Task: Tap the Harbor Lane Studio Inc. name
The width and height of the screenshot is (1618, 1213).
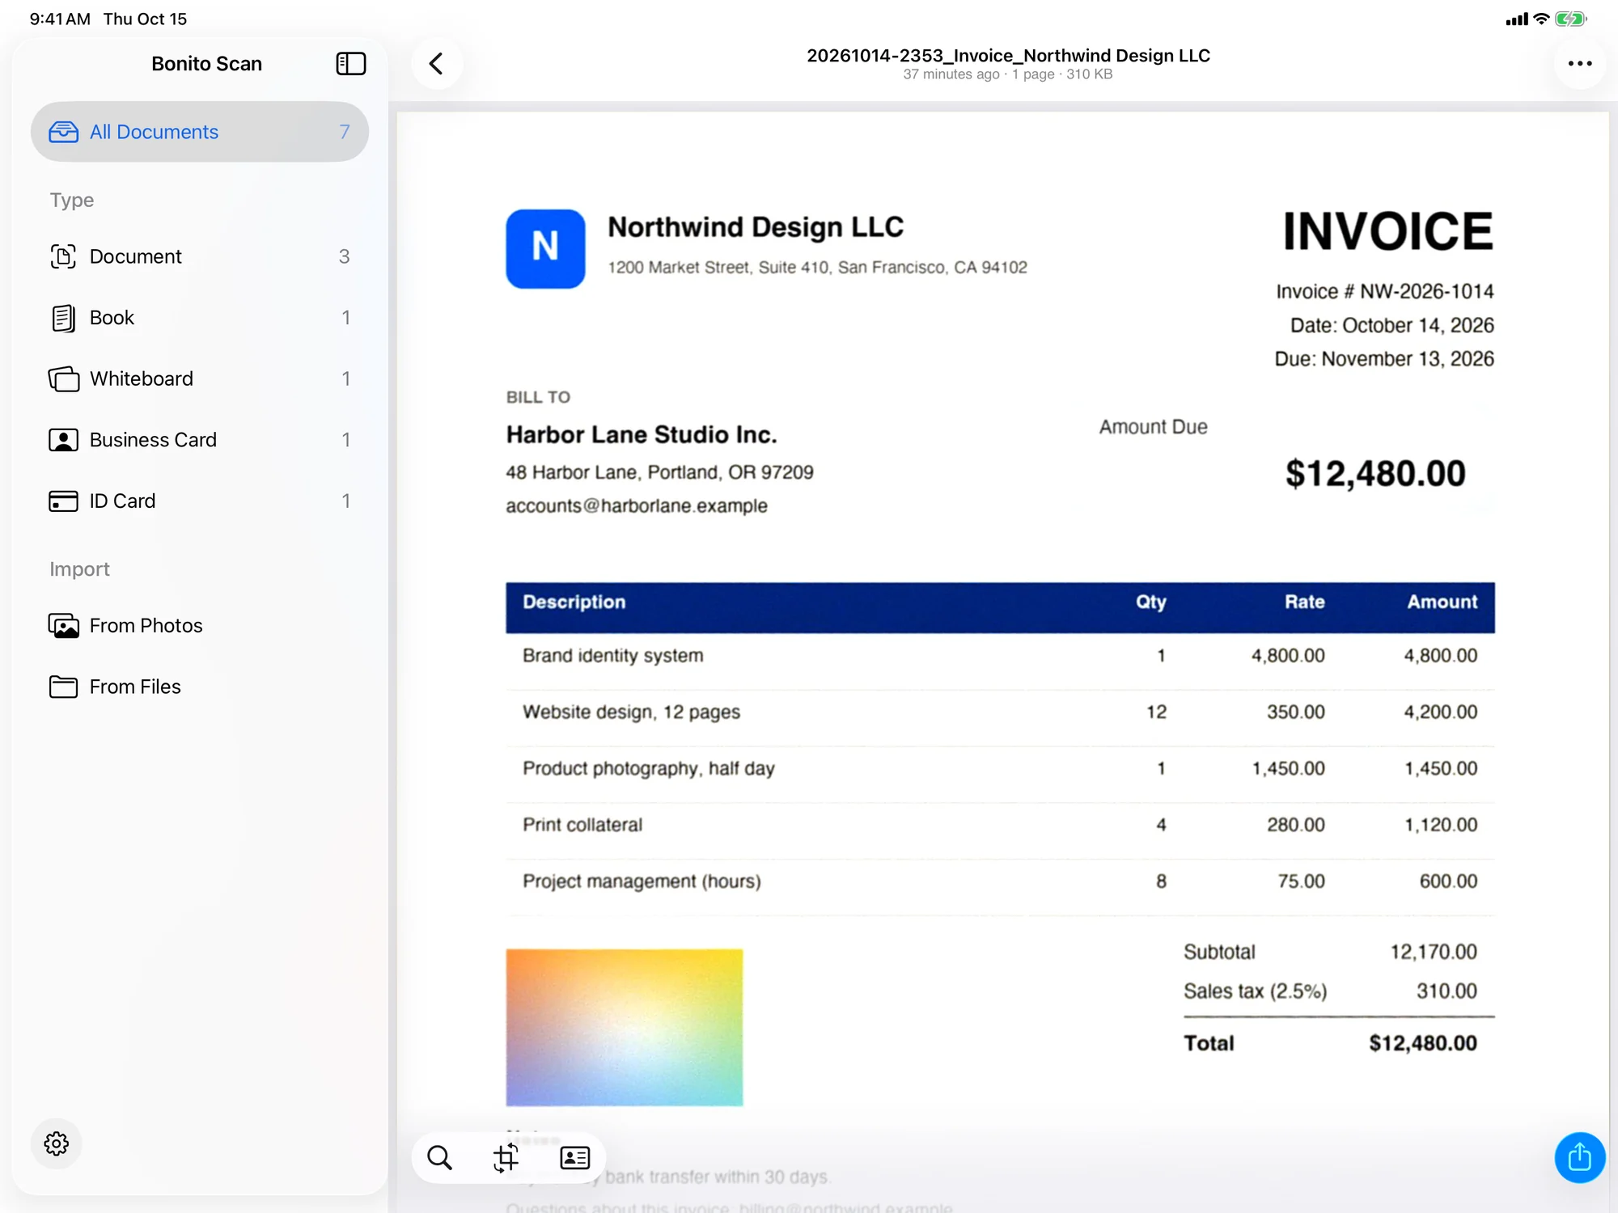Action: point(642,435)
